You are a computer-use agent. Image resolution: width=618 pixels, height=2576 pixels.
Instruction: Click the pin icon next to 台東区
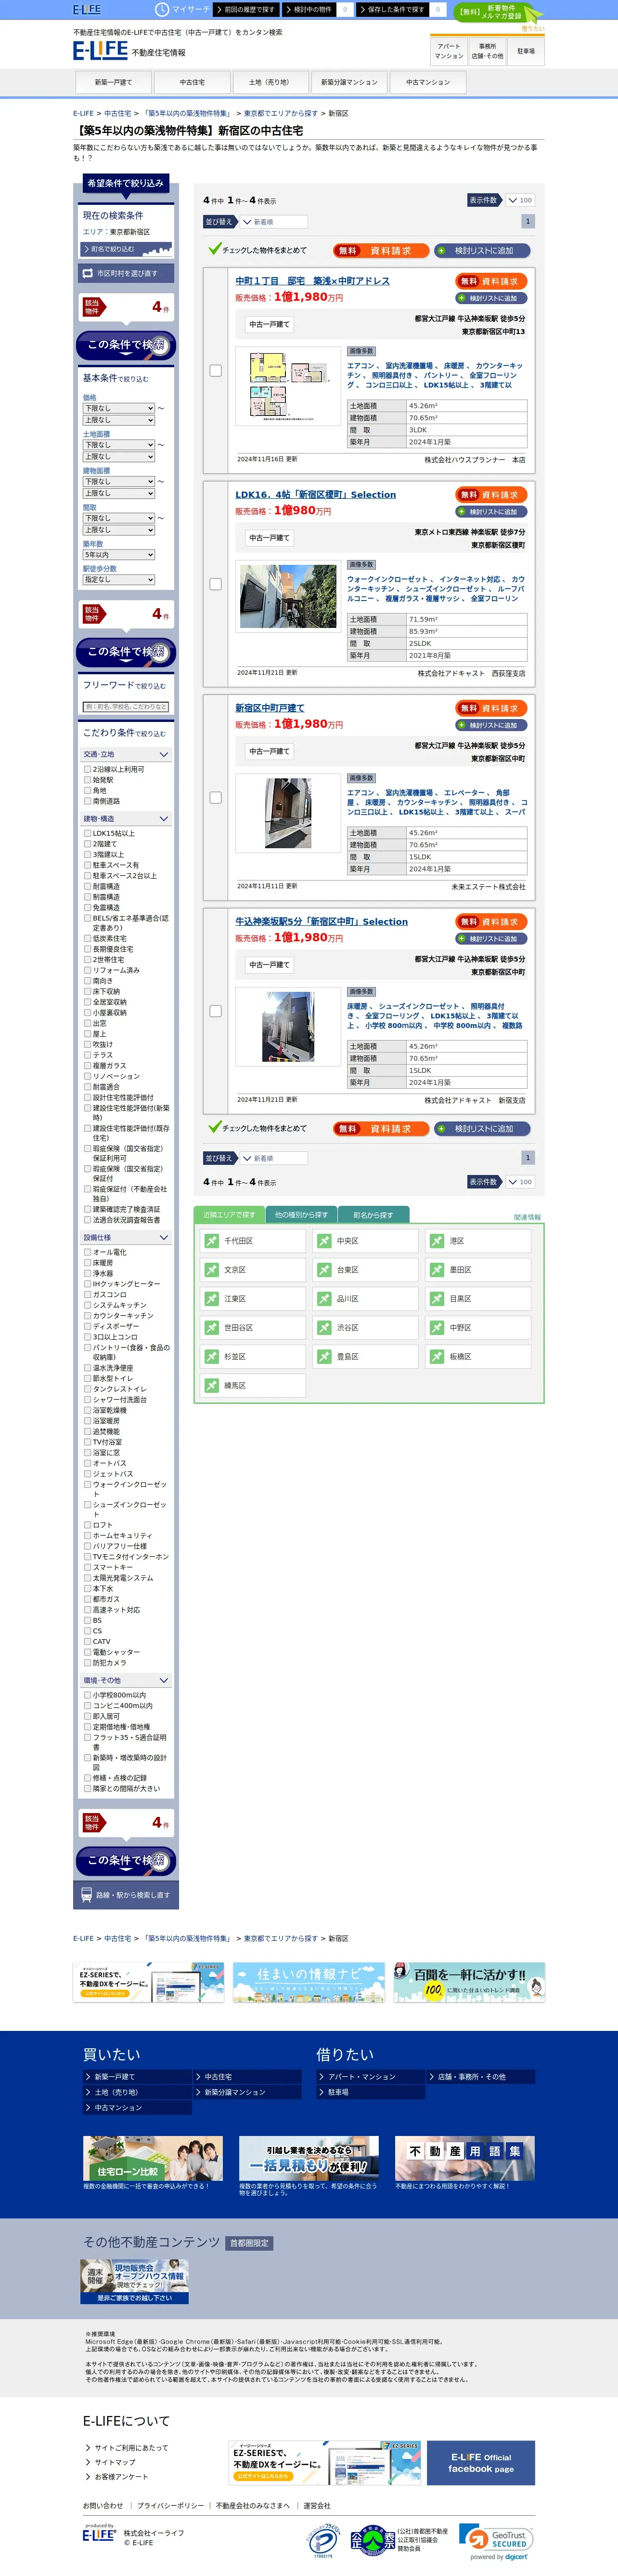click(x=324, y=1270)
